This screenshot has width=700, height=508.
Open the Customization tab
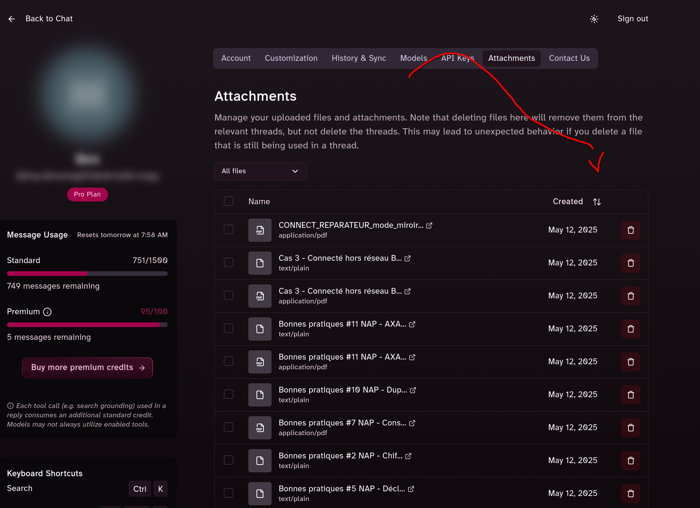[x=291, y=59]
